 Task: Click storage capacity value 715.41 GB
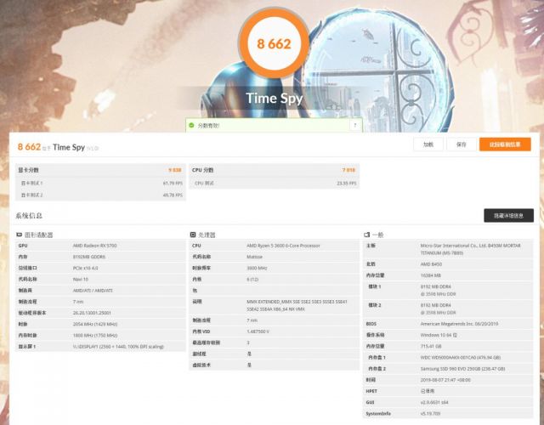coord(430,346)
